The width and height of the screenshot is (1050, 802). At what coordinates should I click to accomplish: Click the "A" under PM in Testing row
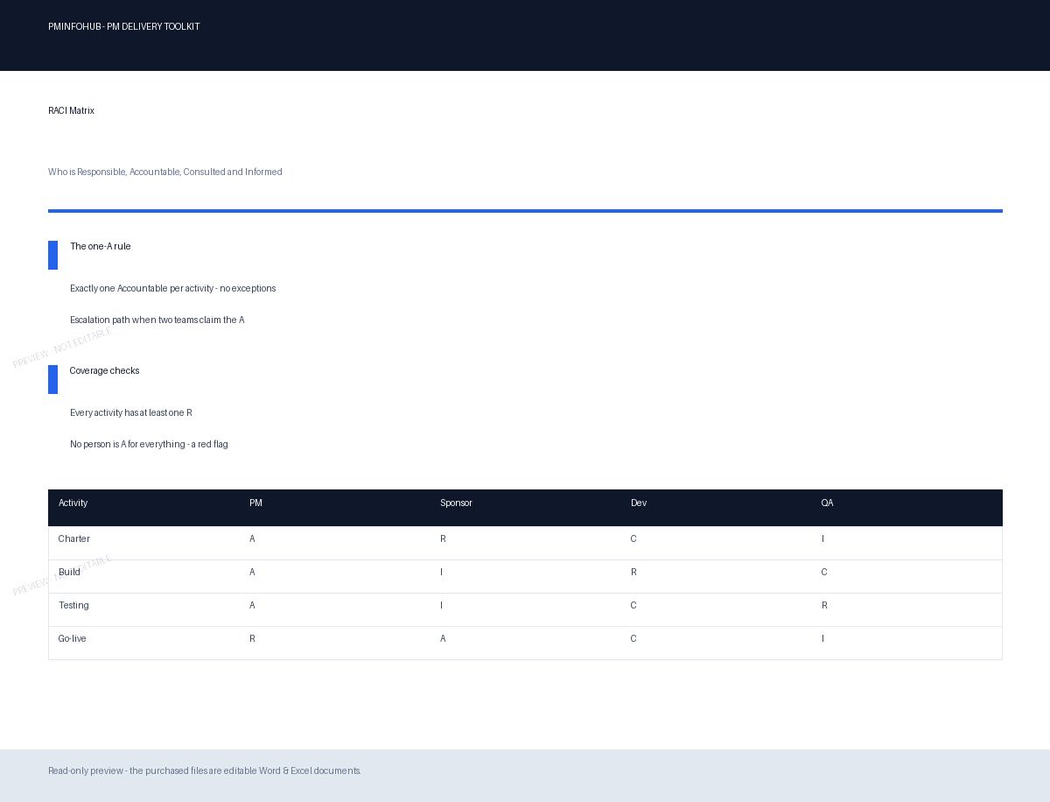(x=252, y=606)
